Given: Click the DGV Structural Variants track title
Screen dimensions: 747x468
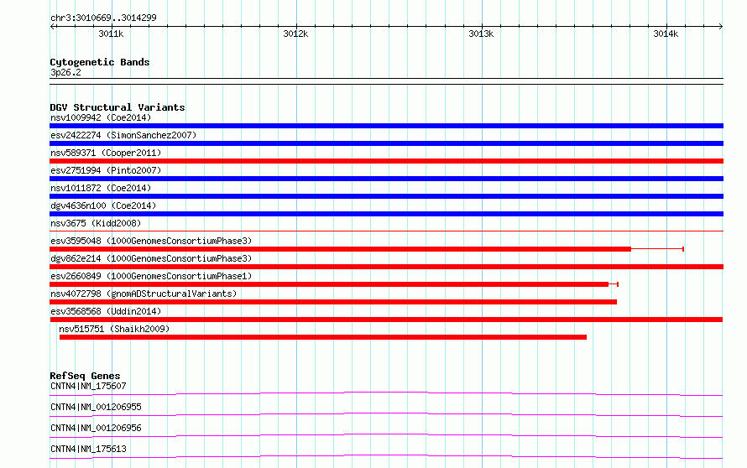Looking at the screenshot, I should [118, 107].
